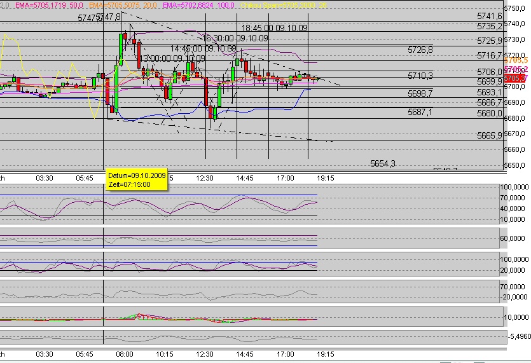Click the -20,0000 indicator scale value
The width and height of the screenshot is (531, 363).
tap(514, 297)
